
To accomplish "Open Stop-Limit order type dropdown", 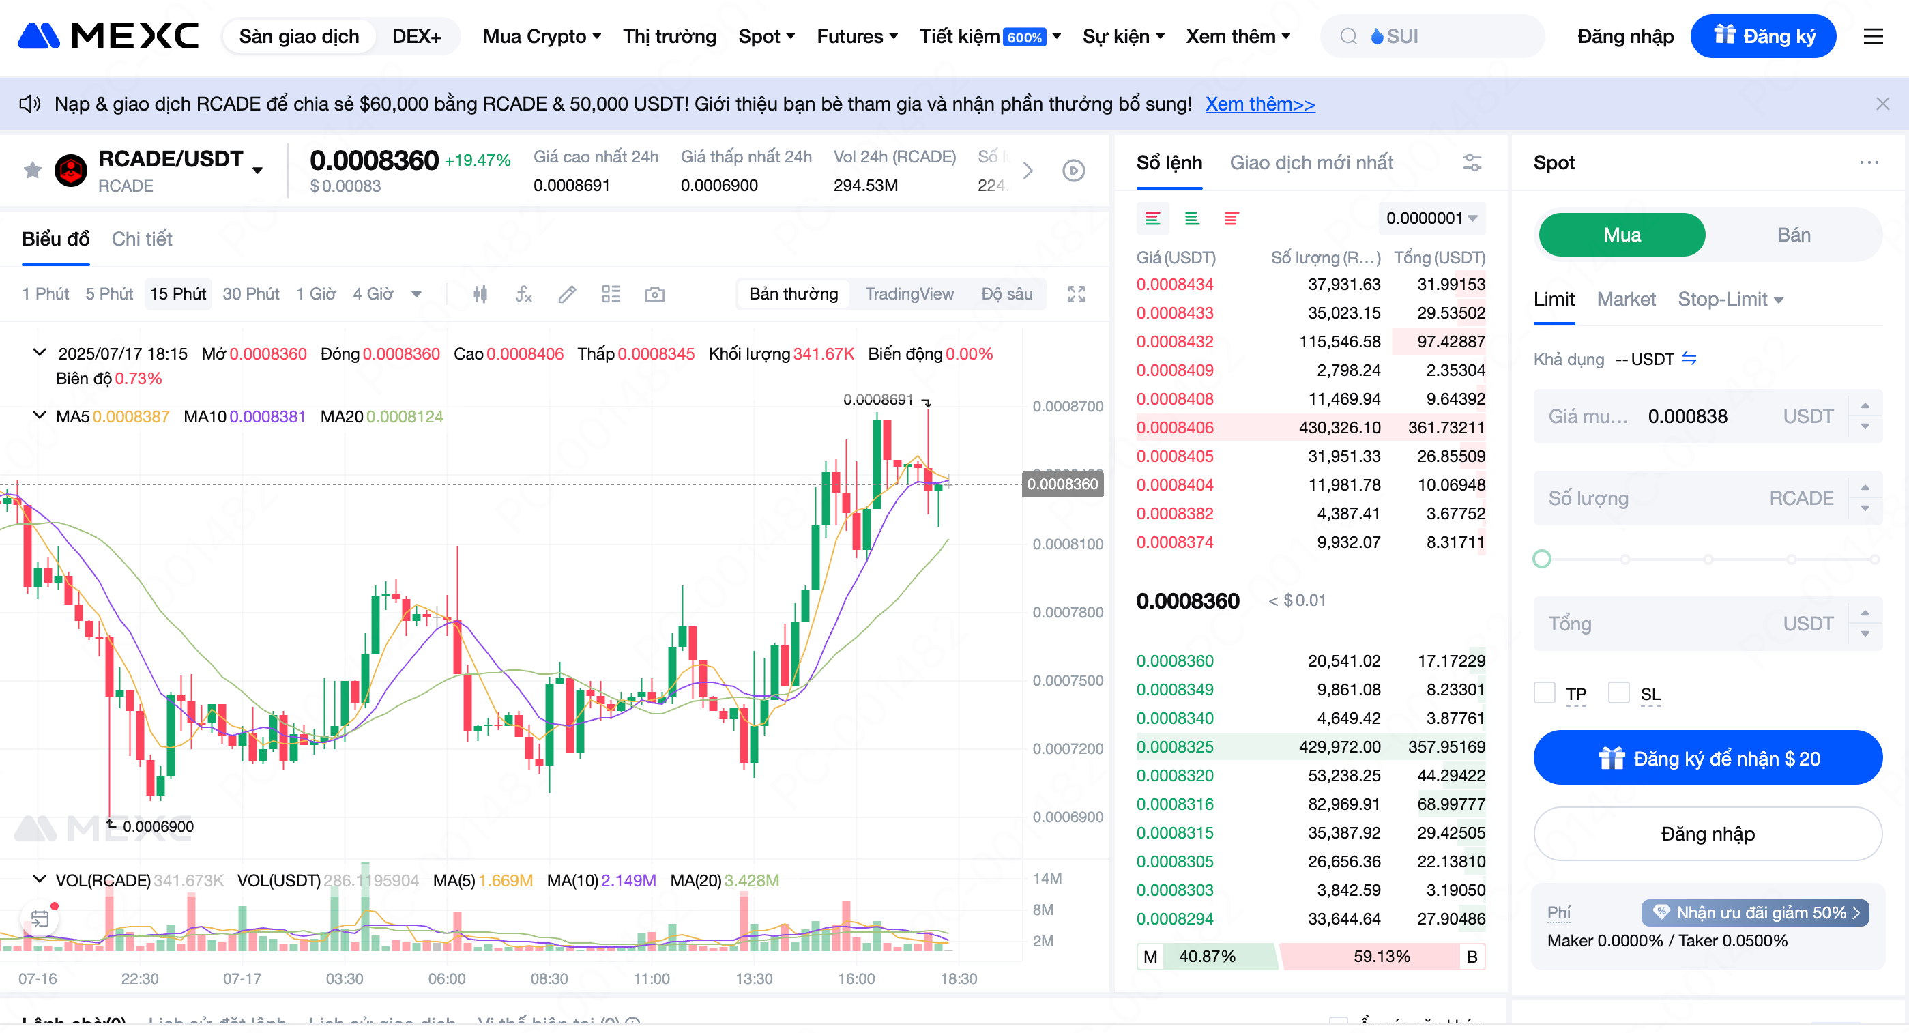I will pyautogui.click(x=1730, y=300).
